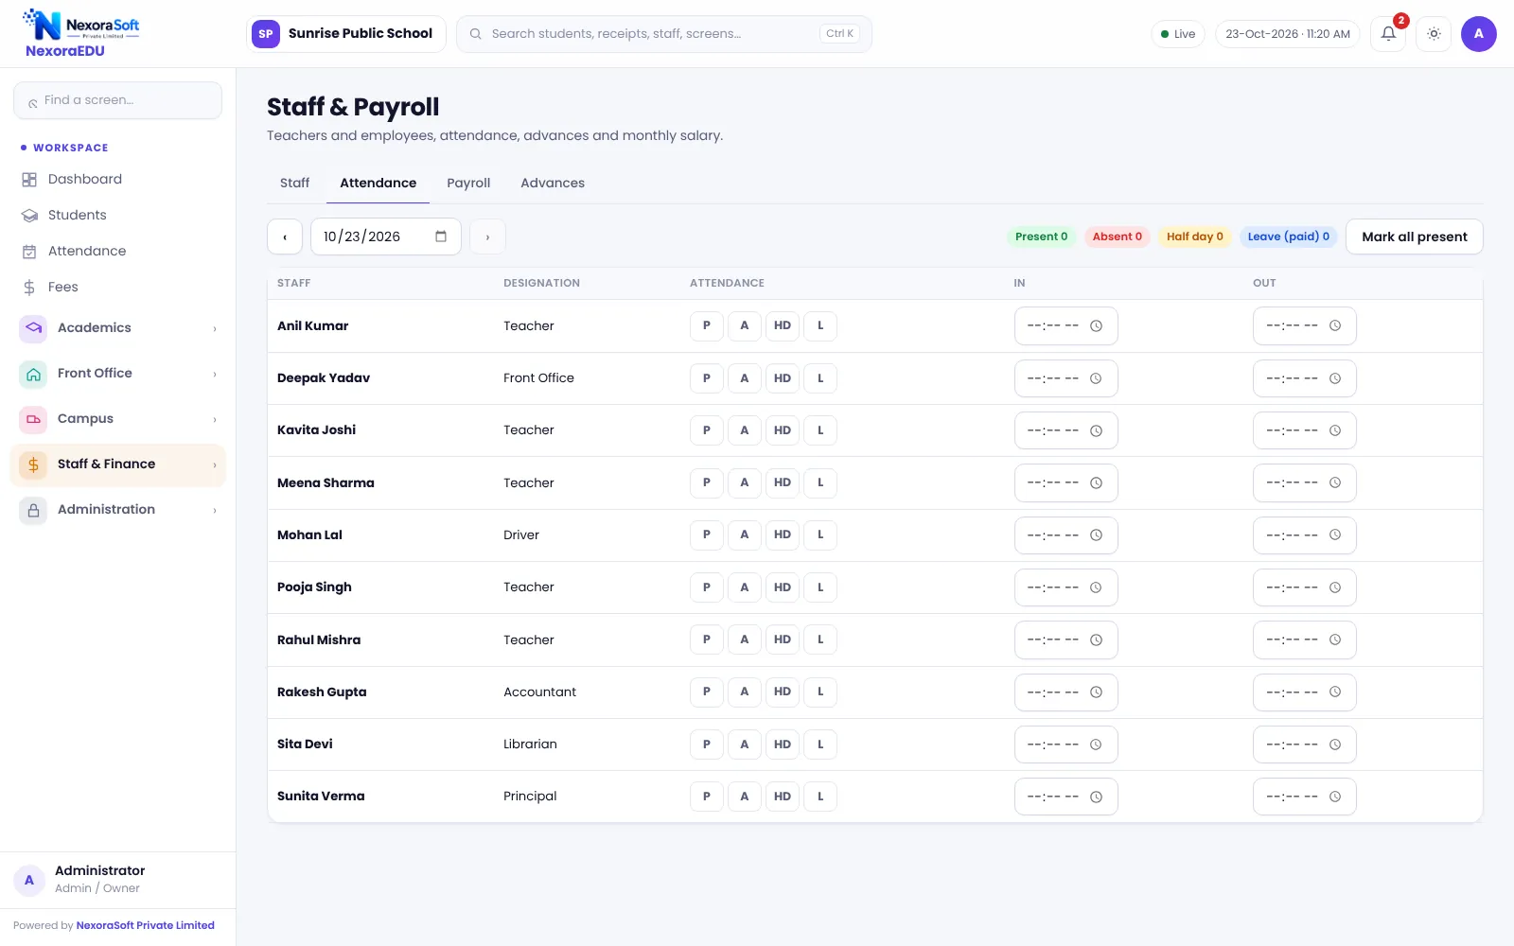This screenshot has height=946, width=1514.
Task: Mark Deepak Yadav as Absent (A)
Action: tap(745, 378)
